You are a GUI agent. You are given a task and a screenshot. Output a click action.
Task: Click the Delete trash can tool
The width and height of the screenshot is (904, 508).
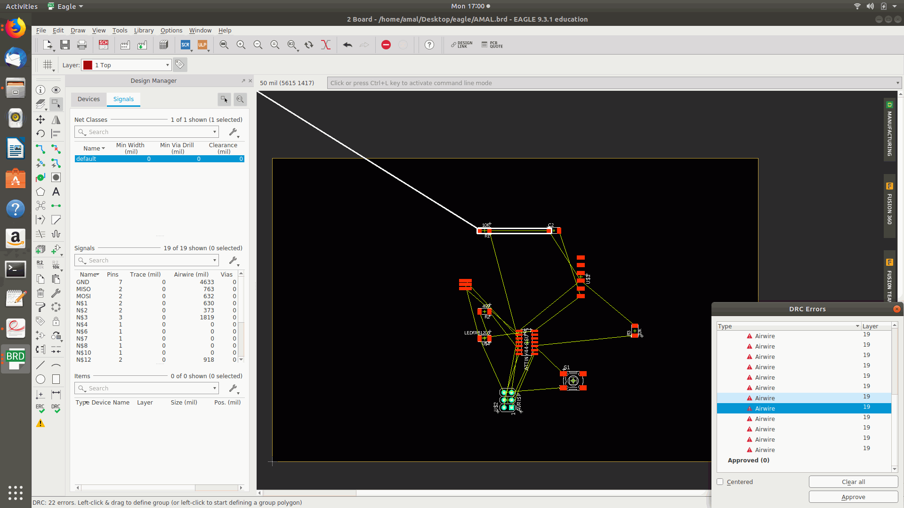click(40, 293)
